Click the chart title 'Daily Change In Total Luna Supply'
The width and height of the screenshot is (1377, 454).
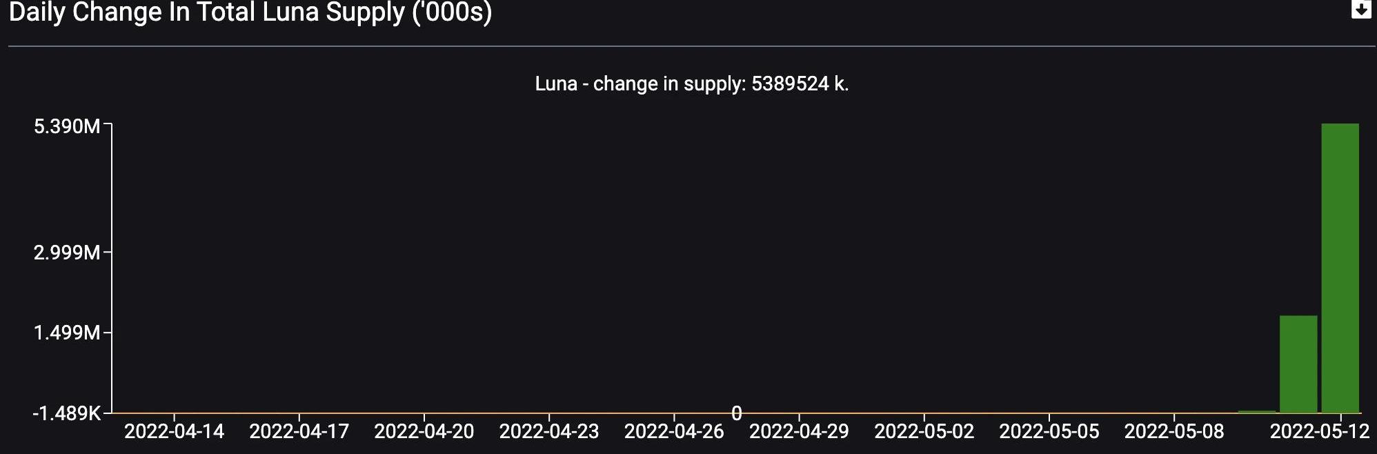[x=250, y=12]
